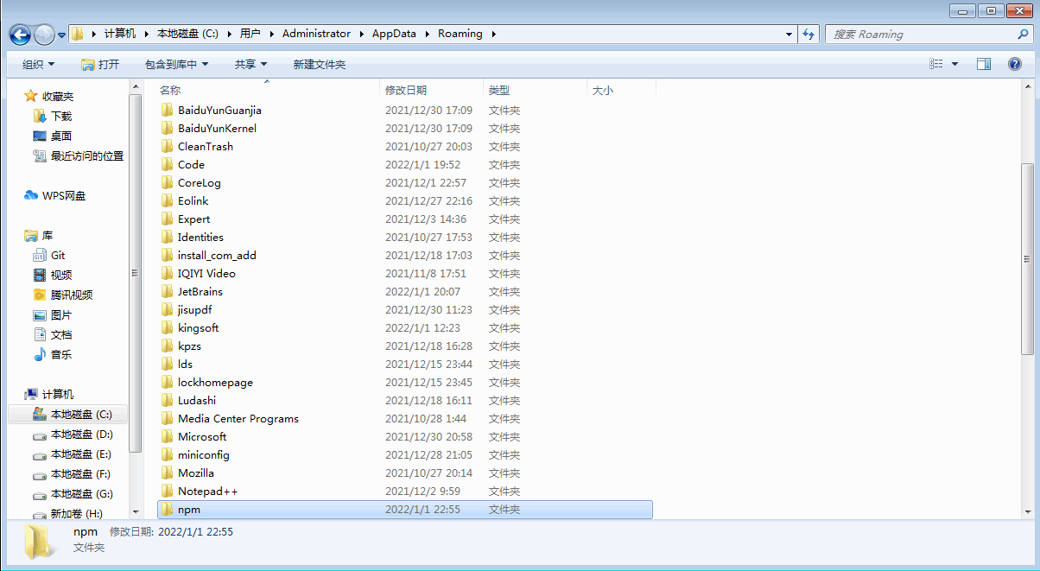Click the CoreLog folder icon
1040x571 pixels.
168,182
